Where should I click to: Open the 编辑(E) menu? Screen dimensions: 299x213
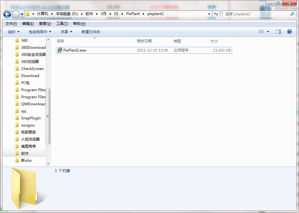pos(28,24)
